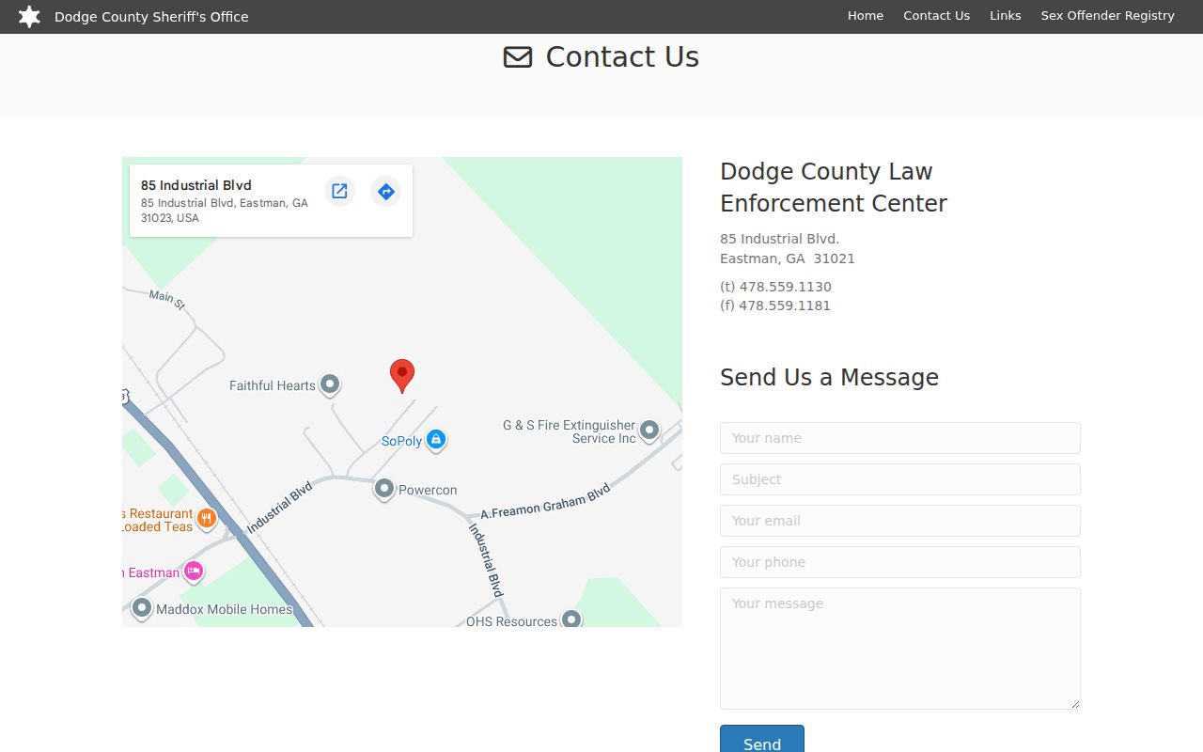The height and width of the screenshot is (752, 1203).
Task: Click fax number 478.559.1181
Action: point(785,305)
